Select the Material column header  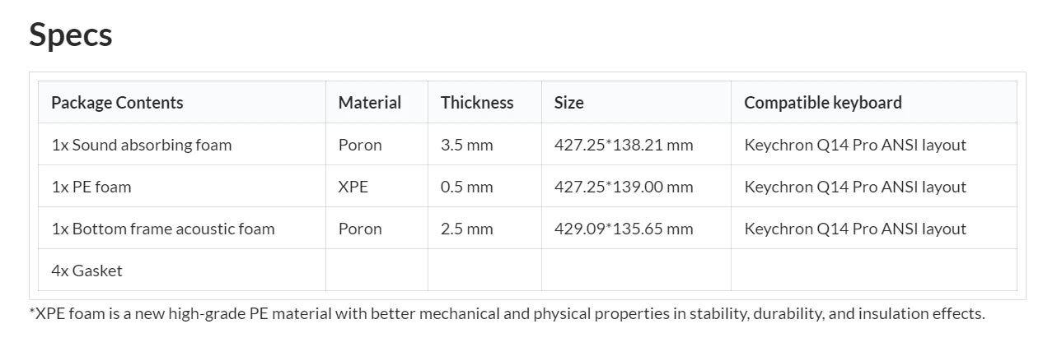pos(369,103)
